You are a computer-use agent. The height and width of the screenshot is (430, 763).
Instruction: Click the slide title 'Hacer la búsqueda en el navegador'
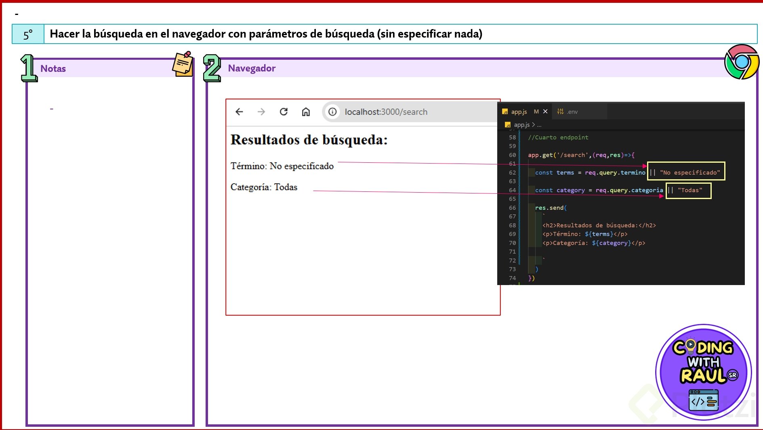tap(266, 34)
